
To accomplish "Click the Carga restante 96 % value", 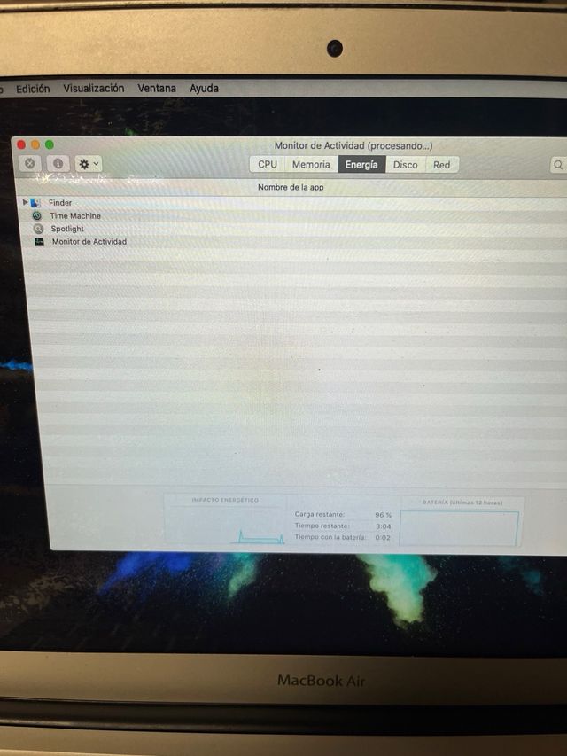I will [x=384, y=515].
